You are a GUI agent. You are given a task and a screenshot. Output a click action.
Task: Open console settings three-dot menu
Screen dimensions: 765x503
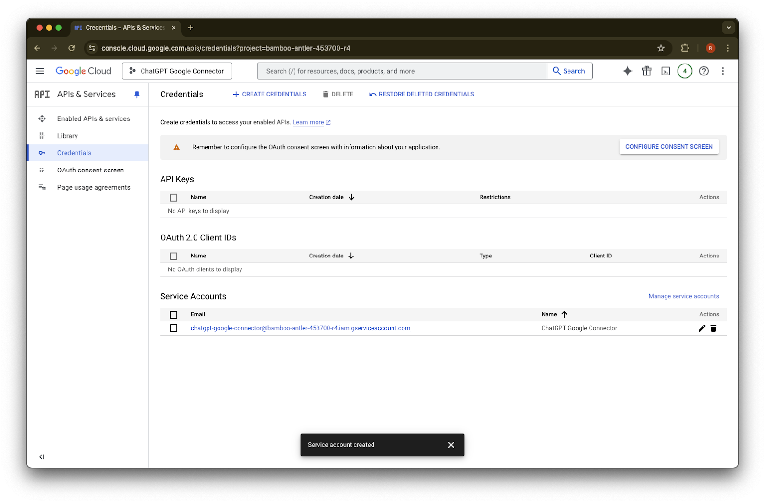[723, 71]
